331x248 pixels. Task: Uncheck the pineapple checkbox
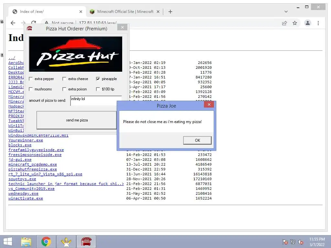coord(98,79)
